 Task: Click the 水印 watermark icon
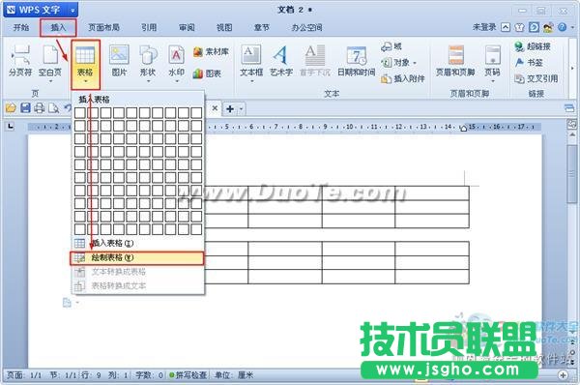point(177,55)
